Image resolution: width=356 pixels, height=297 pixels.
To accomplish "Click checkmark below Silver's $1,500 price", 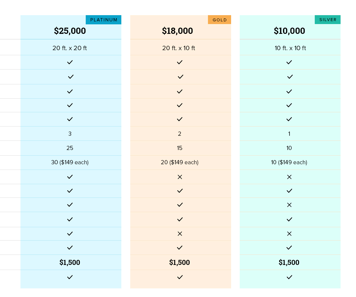I will click(x=289, y=277).
